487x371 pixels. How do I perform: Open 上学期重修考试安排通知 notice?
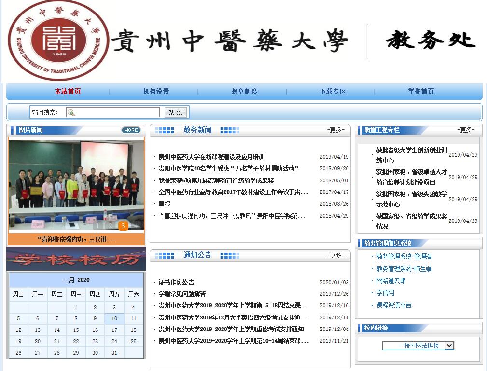[231, 329]
